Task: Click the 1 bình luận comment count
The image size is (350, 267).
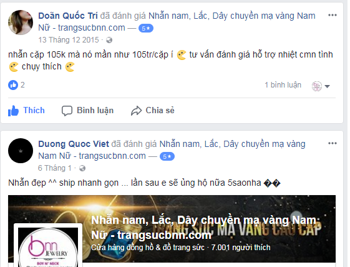Action: click(283, 85)
